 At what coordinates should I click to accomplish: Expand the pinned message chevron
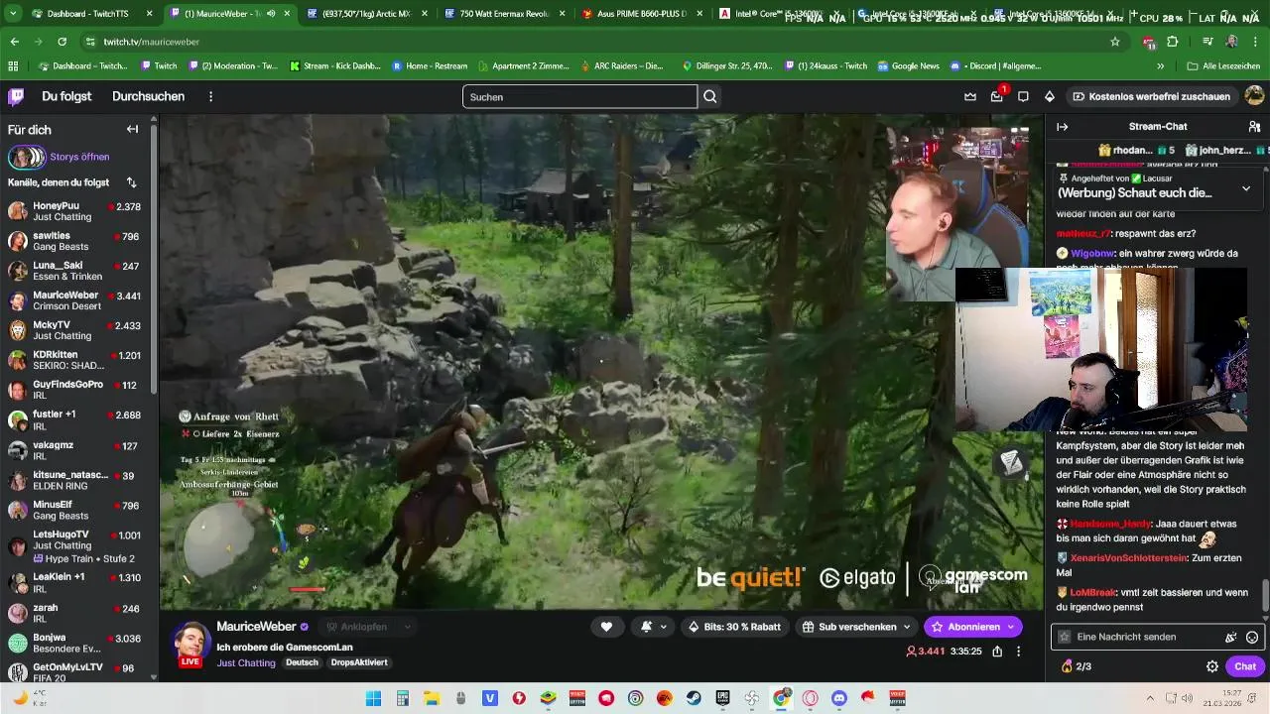click(x=1246, y=187)
